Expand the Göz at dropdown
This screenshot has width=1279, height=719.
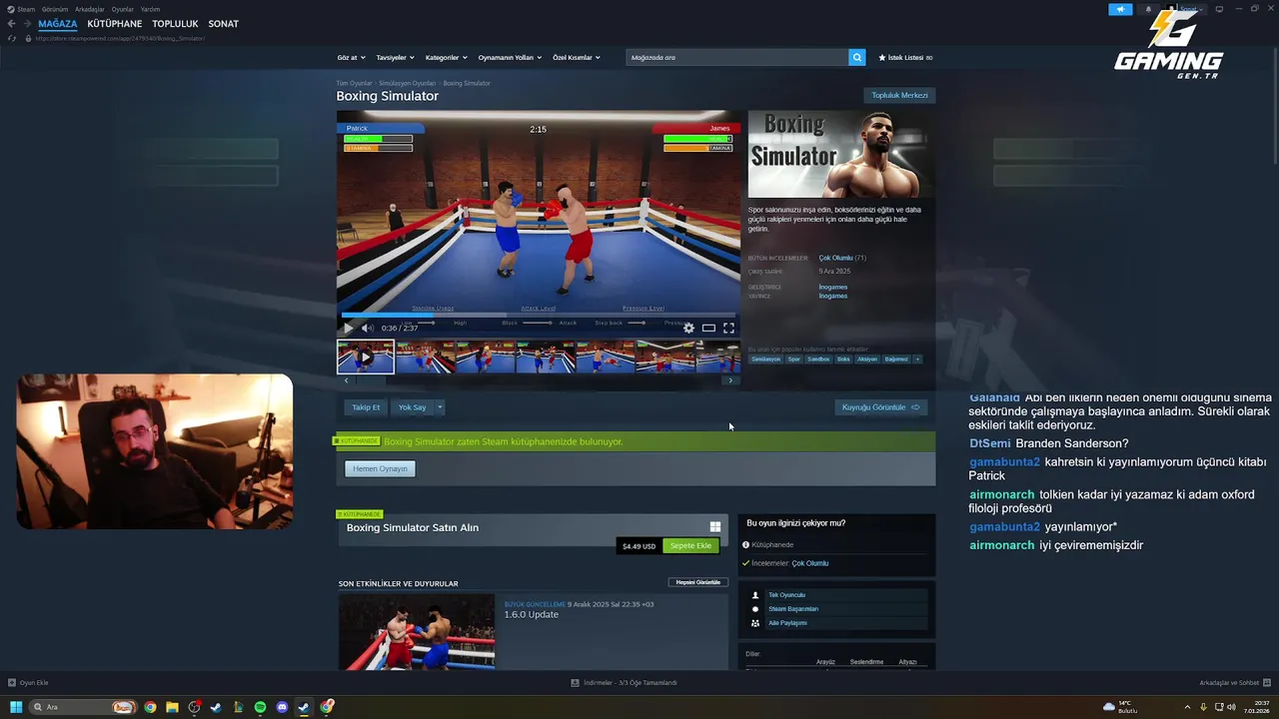tap(351, 58)
